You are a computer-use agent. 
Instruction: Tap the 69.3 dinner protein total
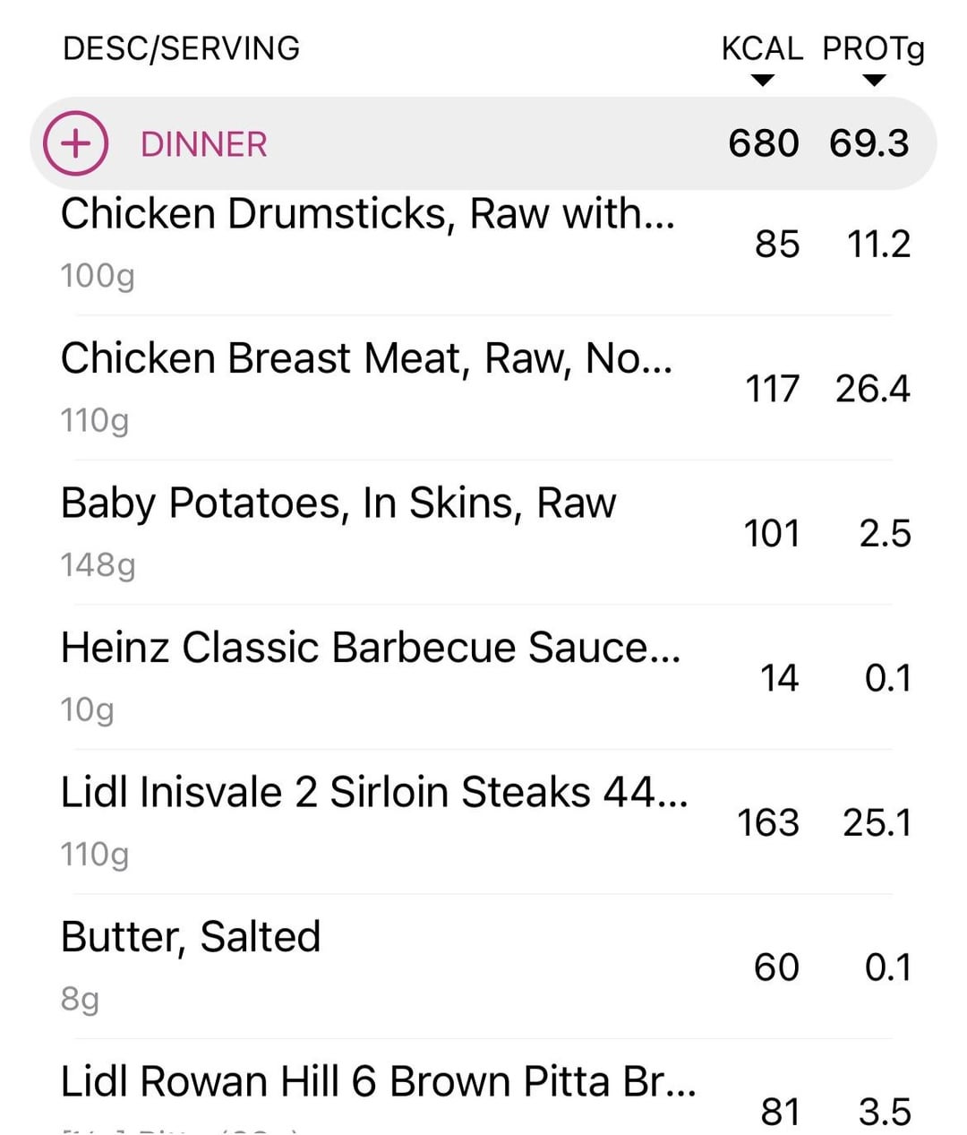[869, 143]
